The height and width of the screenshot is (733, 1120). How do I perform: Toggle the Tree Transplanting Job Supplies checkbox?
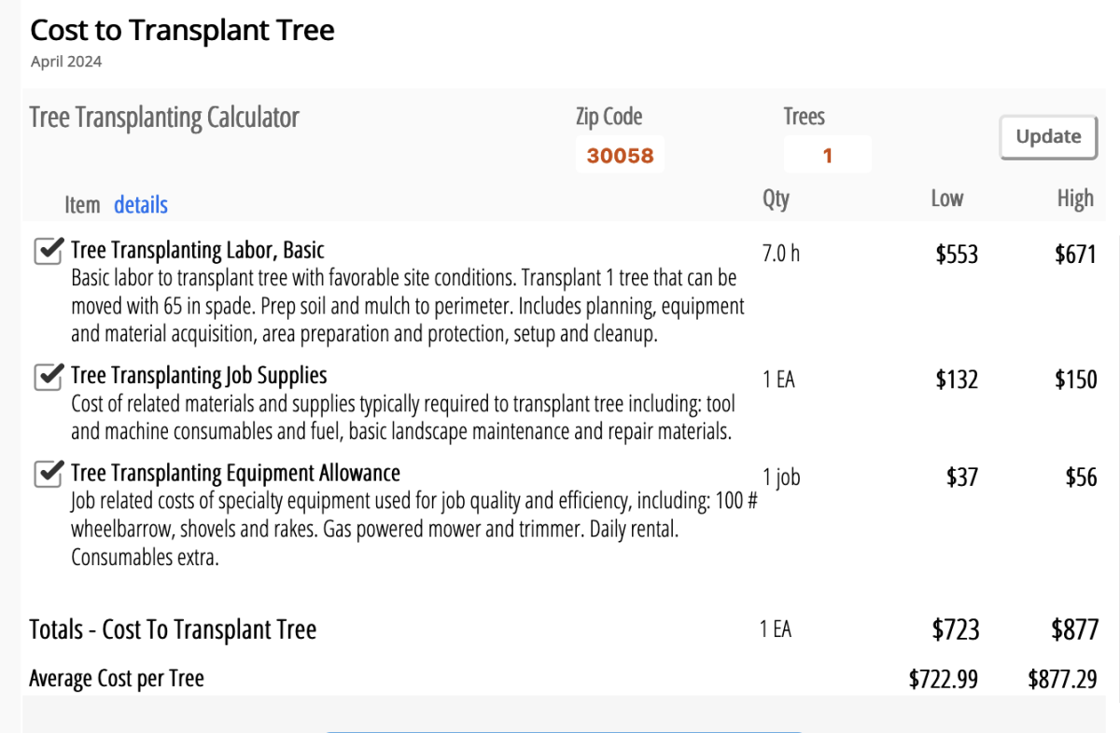click(48, 377)
